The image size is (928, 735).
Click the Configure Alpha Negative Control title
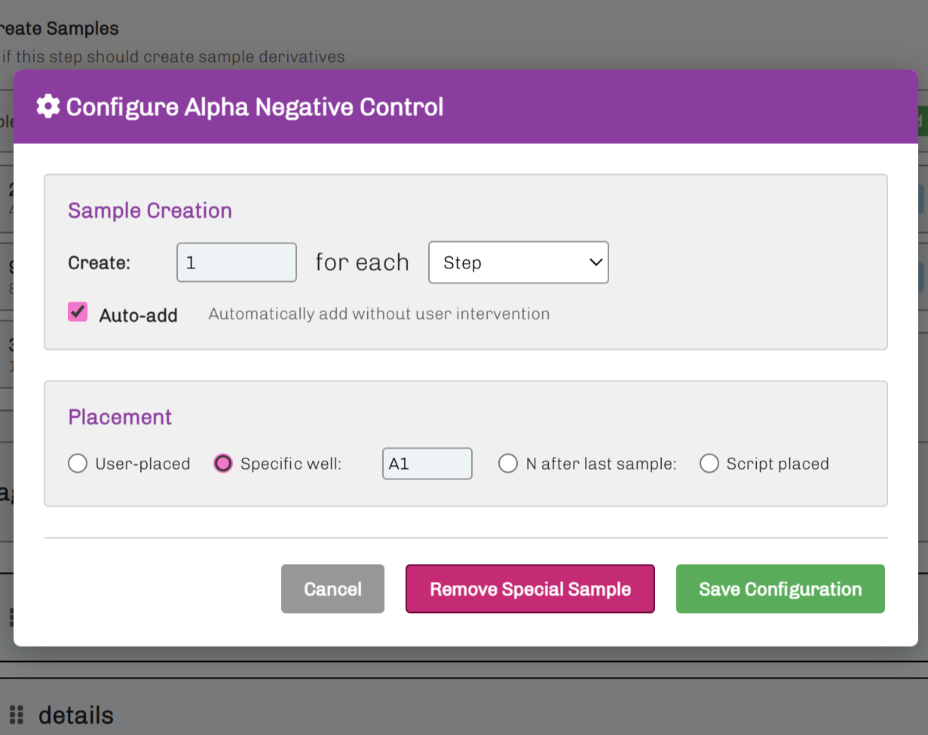click(x=255, y=107)
